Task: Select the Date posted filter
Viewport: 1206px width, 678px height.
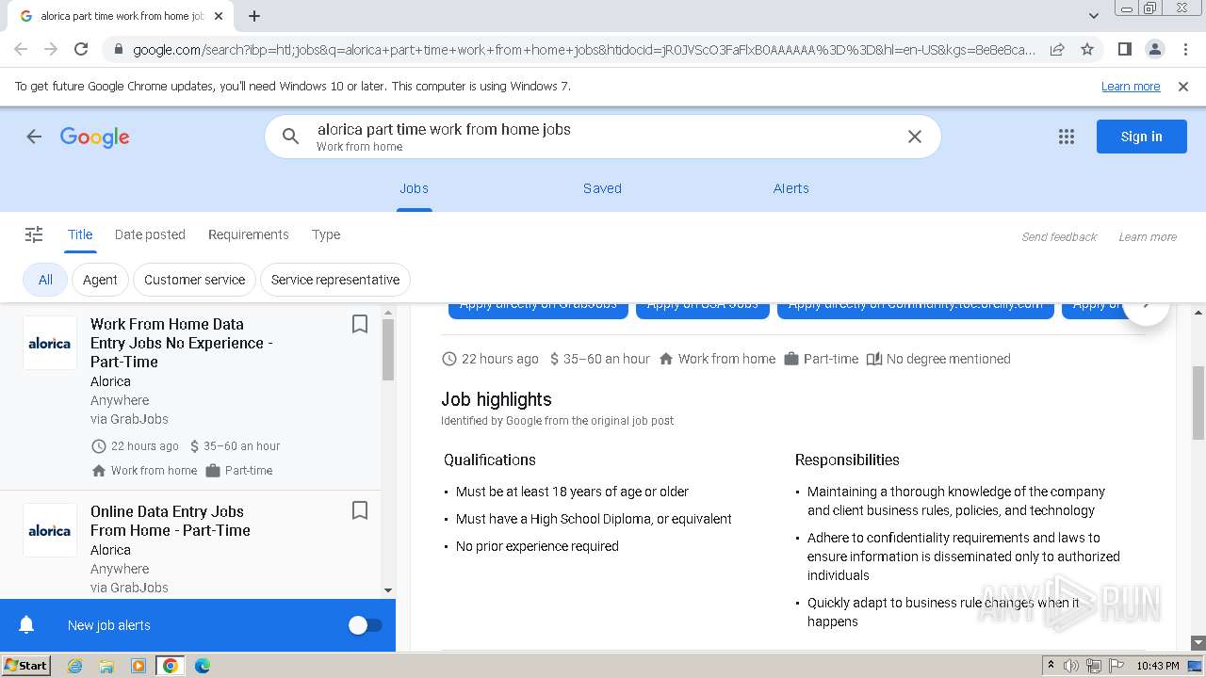Action: [x=150, y=234]
